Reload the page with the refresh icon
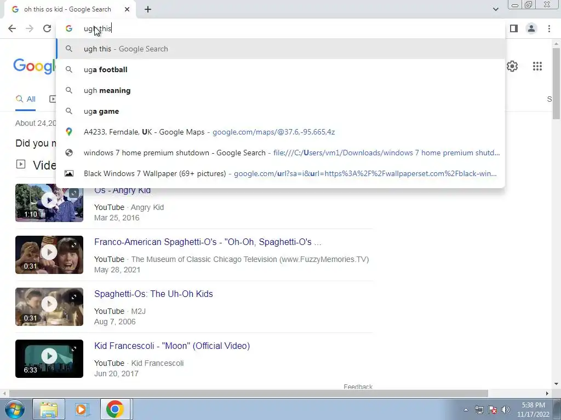561x420 pixels. click(47, 28)
